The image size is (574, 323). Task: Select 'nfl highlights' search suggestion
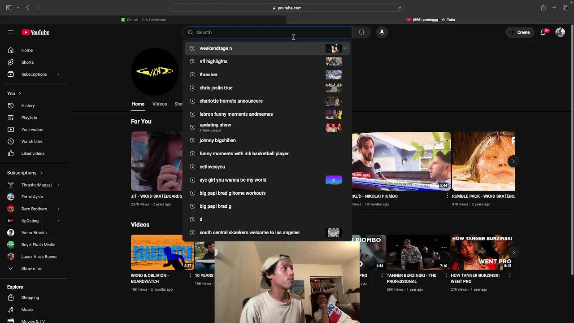pos(267,61)
